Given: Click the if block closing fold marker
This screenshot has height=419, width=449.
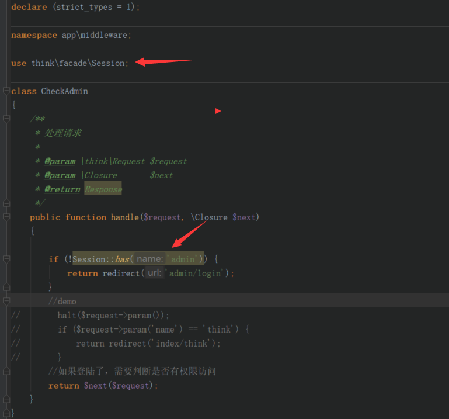Looking at the screenshot, I should pyautogui.click(x=6, y=287).
